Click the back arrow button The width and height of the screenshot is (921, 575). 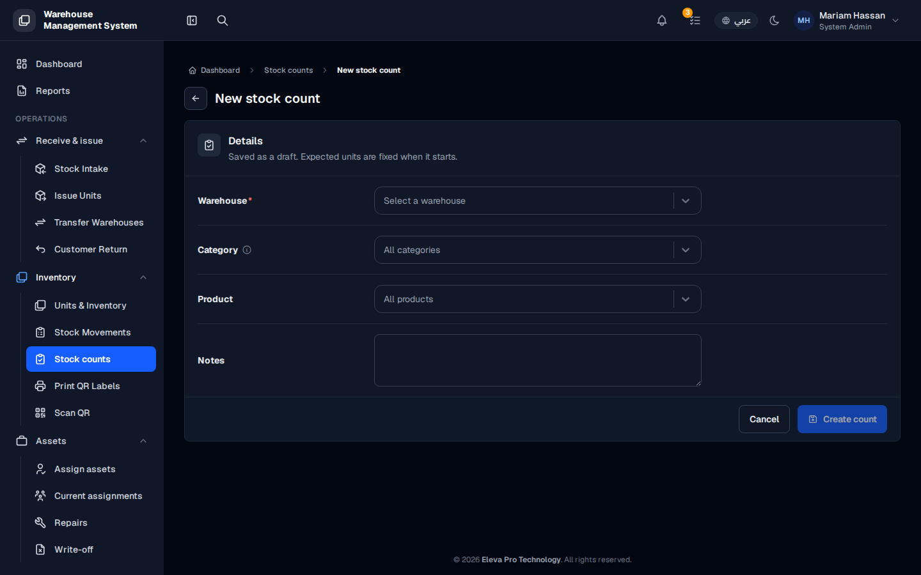tap(196, 98)
